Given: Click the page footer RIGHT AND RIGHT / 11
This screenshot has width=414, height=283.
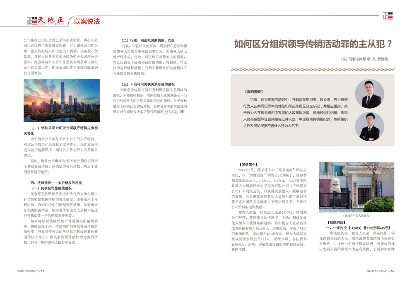Looking at the screenshot, I should point(30,271).
